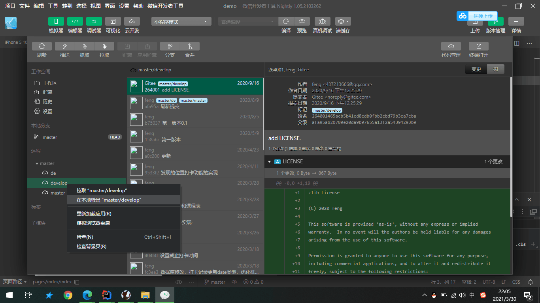Toggle the simulator panel button
This screenshot has height=303, width=540.
56,21
